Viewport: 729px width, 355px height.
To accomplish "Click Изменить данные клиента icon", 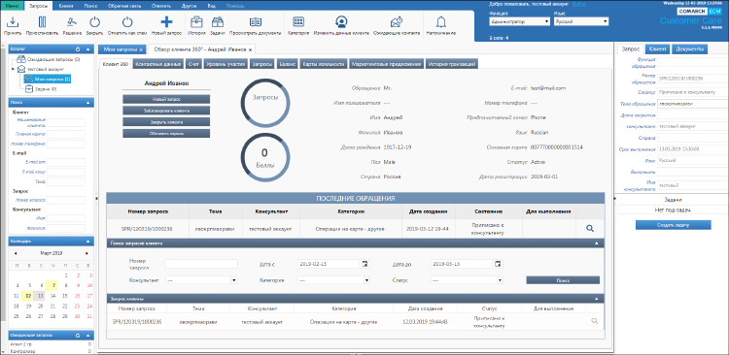I will [x=342, y=21].
